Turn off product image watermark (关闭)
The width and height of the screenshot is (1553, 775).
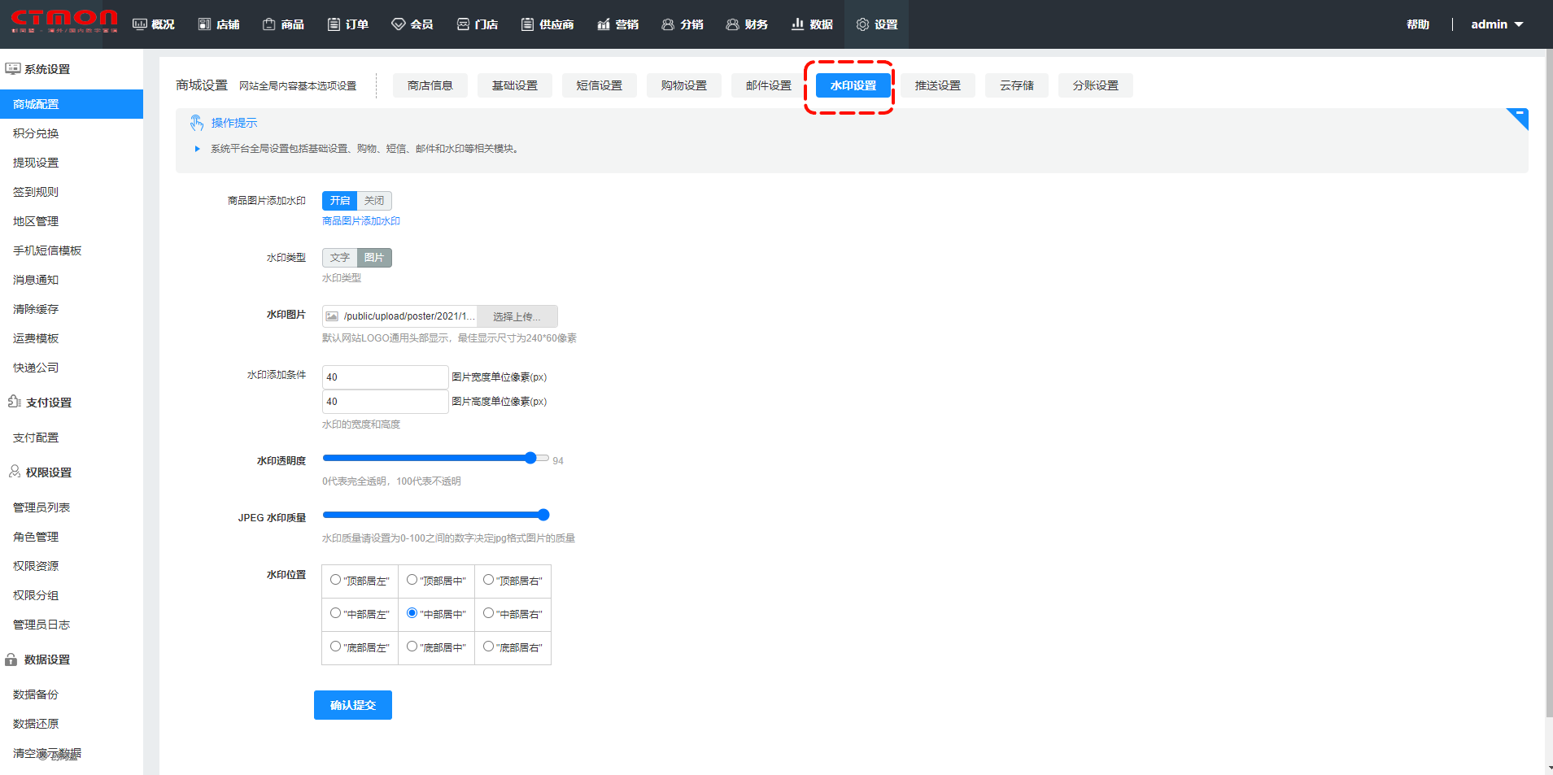tap(374, 201)
